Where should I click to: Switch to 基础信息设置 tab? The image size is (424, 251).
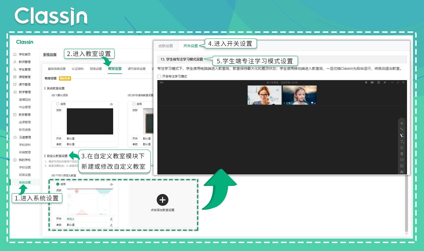[57, 69]
